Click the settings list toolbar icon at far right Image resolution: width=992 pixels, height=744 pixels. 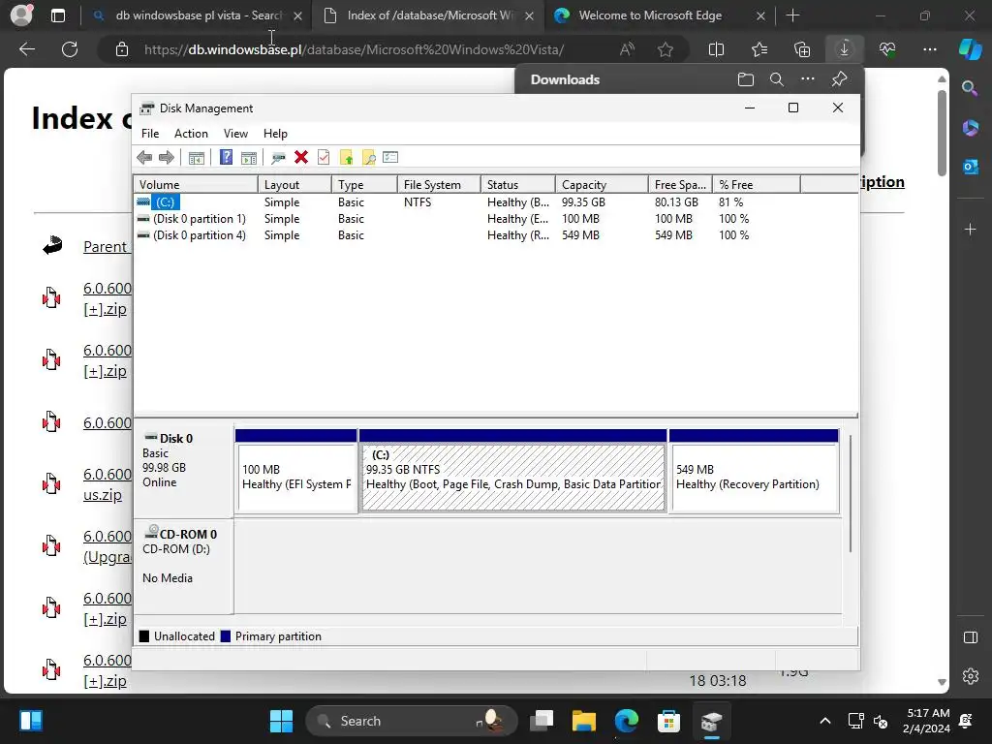pos(390,157)
